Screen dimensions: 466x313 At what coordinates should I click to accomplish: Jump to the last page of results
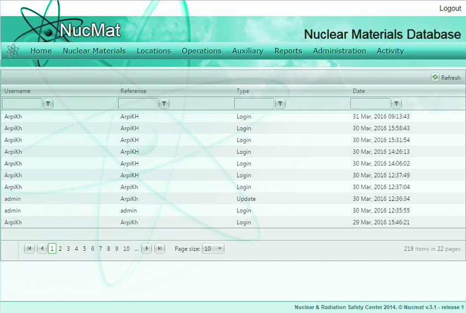[x=160, y=249]
